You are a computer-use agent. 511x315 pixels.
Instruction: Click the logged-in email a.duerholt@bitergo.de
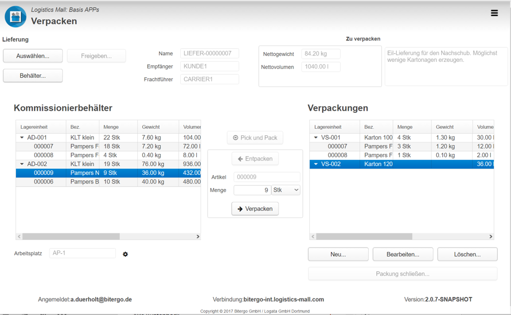(101, 300)
